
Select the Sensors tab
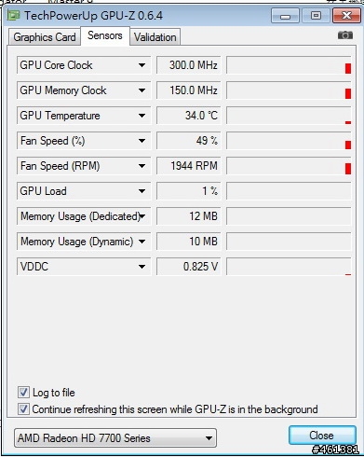(105, 35)
